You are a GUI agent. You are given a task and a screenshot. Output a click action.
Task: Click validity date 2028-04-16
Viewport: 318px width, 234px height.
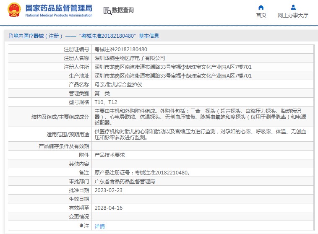[x=109, y=208]
